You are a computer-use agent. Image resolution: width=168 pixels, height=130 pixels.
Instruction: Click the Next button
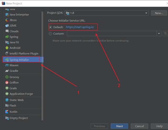[x=119, y=126]
